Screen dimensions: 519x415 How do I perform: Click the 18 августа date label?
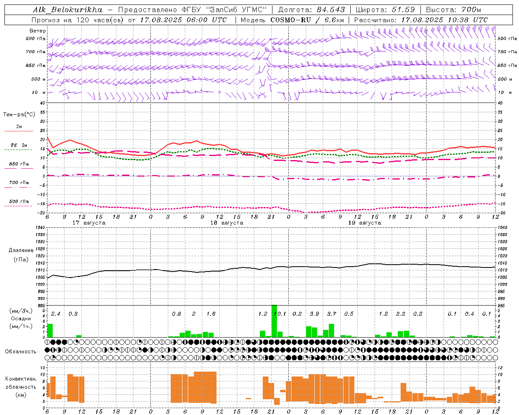[227, 223]
